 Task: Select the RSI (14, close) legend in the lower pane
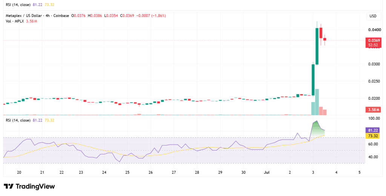click(18, 120)
